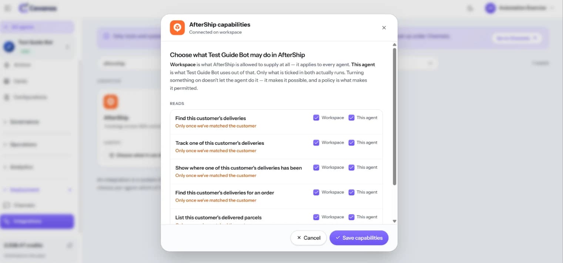
Task: Click the Save capabilities button
Action: tap(359, 238)
